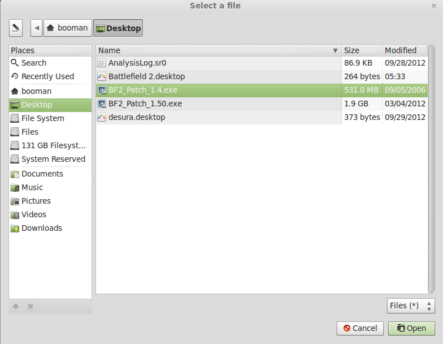Click the Desktop icon in Places sidebar

tap(15, 105)
